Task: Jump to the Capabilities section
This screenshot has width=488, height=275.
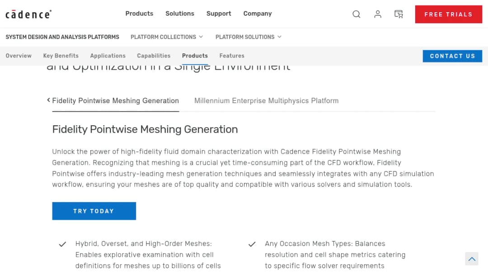Action: pos(154,56)
